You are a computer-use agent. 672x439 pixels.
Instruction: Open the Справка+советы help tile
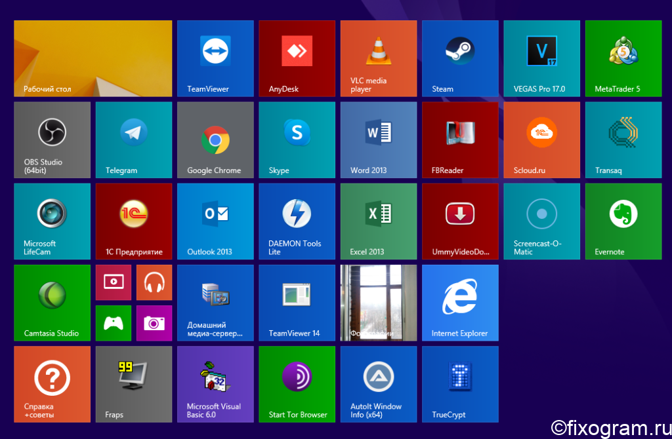pos(52,384)
